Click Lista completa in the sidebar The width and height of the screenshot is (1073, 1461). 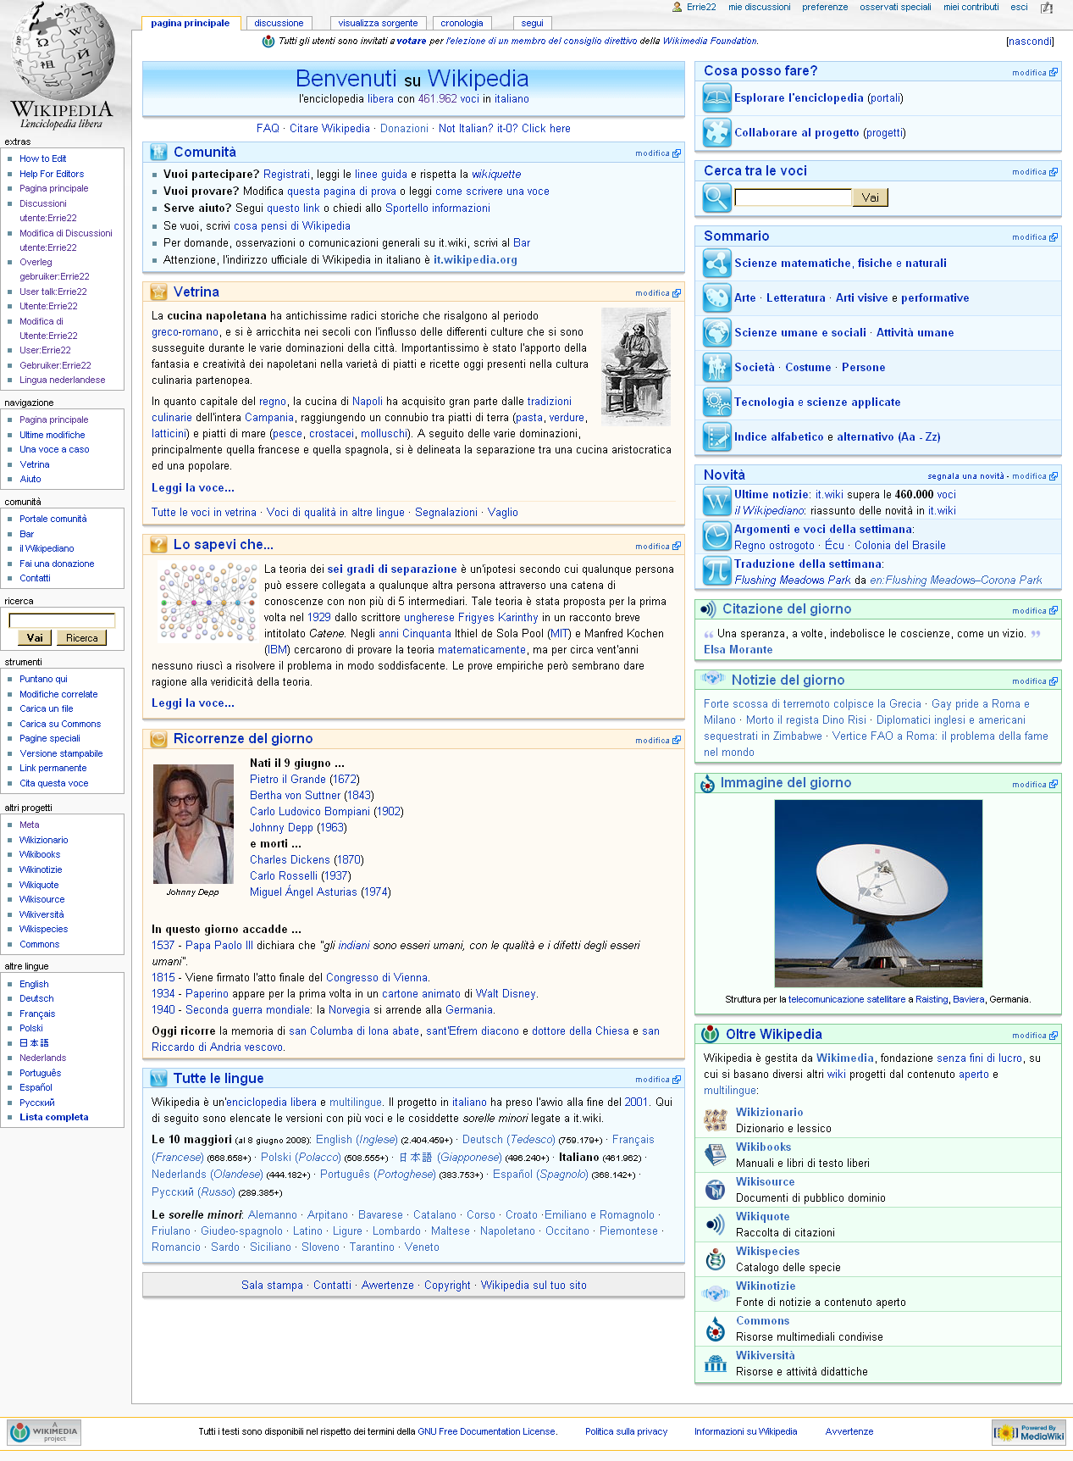[54, 1117]
